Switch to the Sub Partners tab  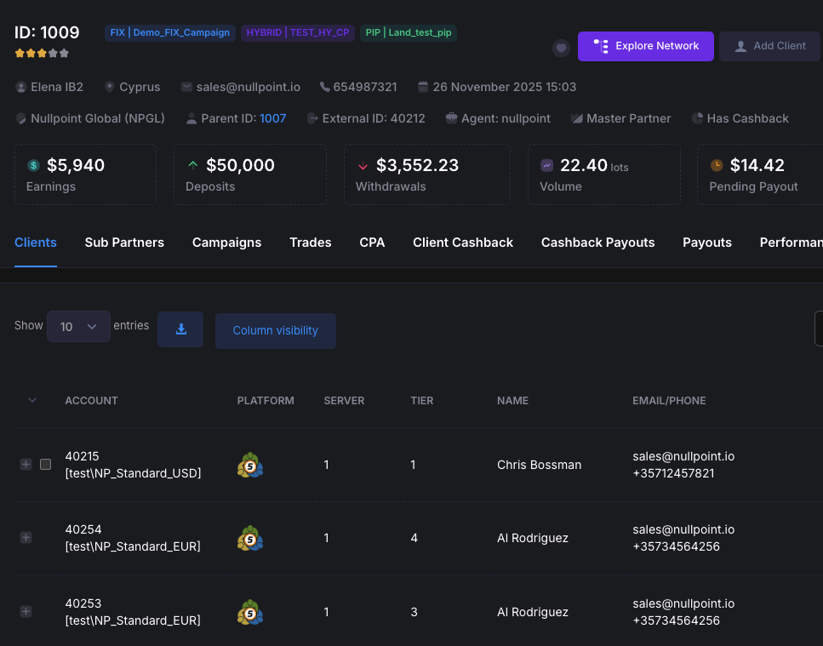tap(124, 243)
